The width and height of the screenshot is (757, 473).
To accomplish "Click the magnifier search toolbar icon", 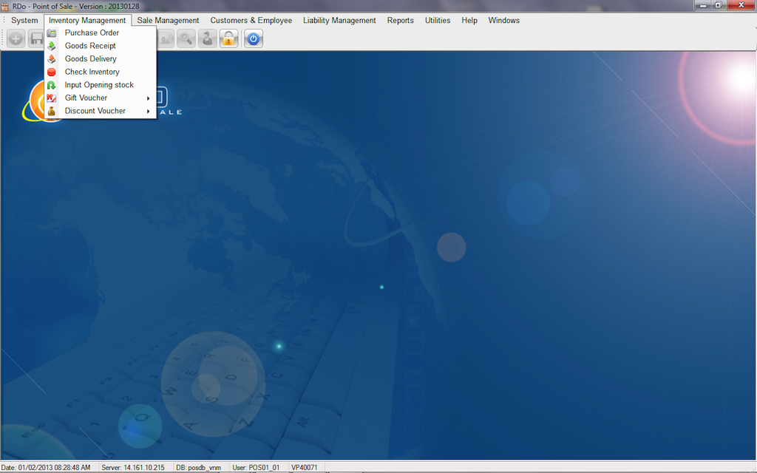I will pos(186,38).
